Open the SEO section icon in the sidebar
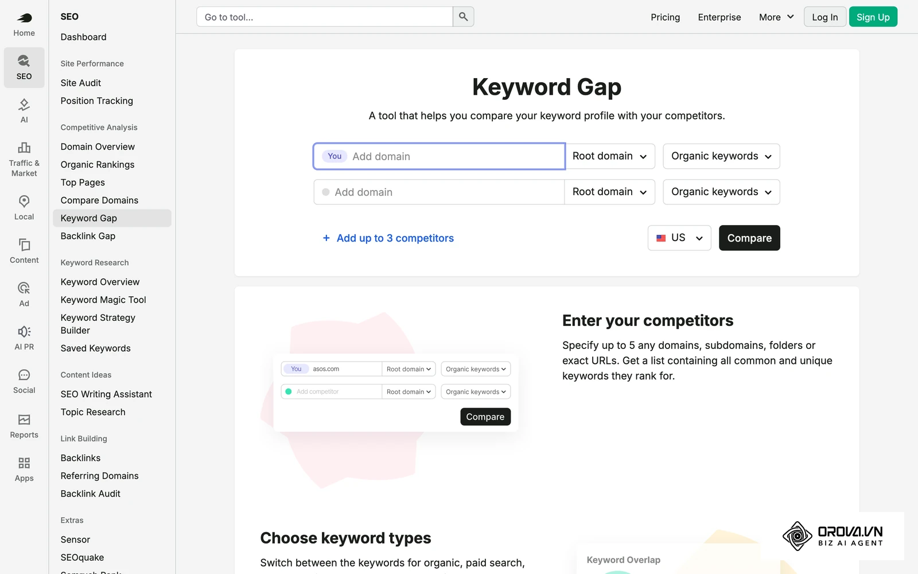This screenshot has height=574, width=918. [x=24, y=60]
